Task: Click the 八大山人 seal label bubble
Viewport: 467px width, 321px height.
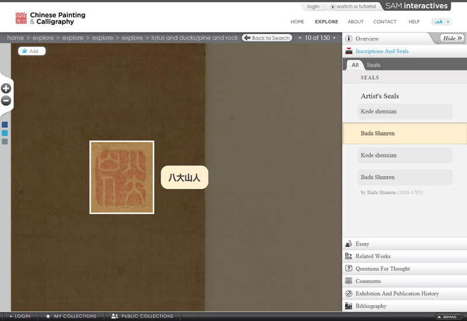Action: (x=184, y=177)
